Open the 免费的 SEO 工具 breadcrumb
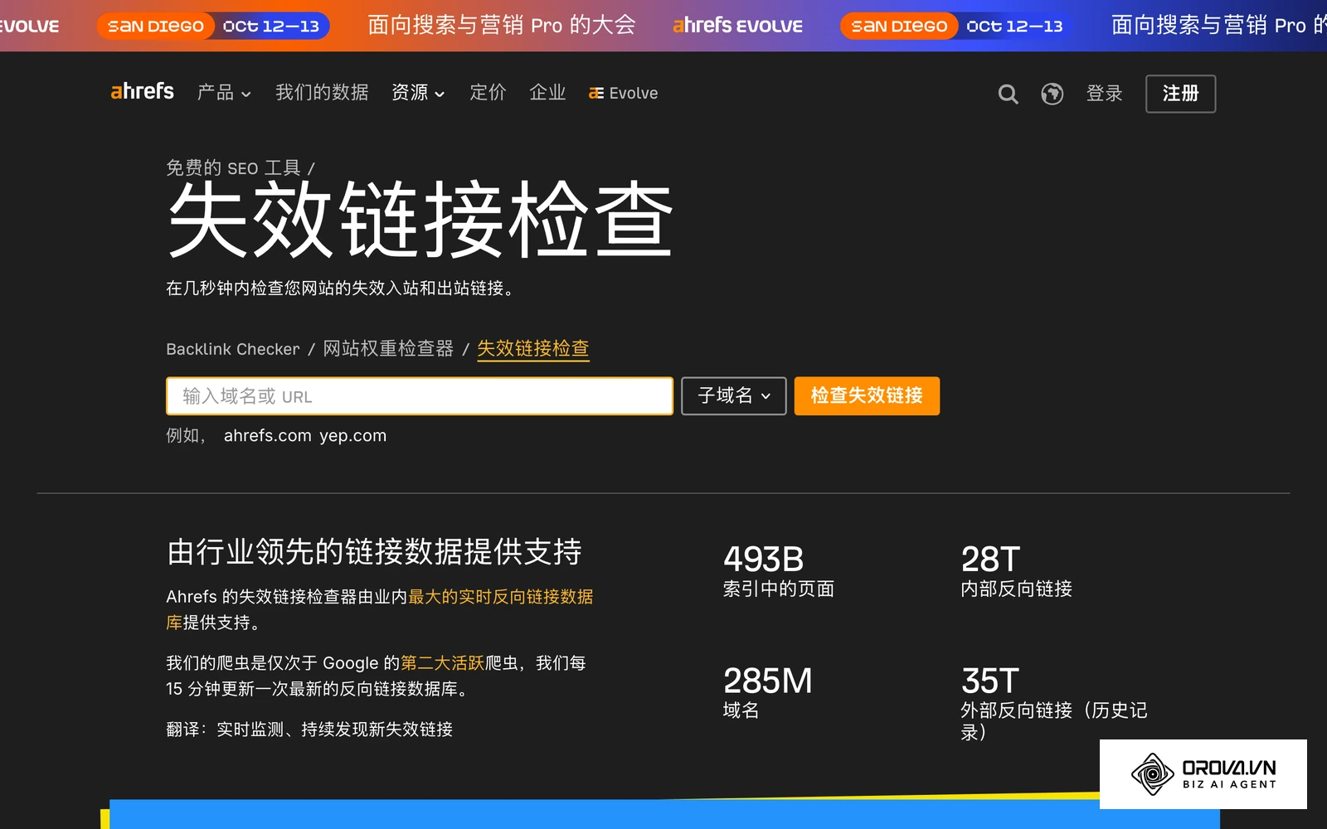 (233, 168)
